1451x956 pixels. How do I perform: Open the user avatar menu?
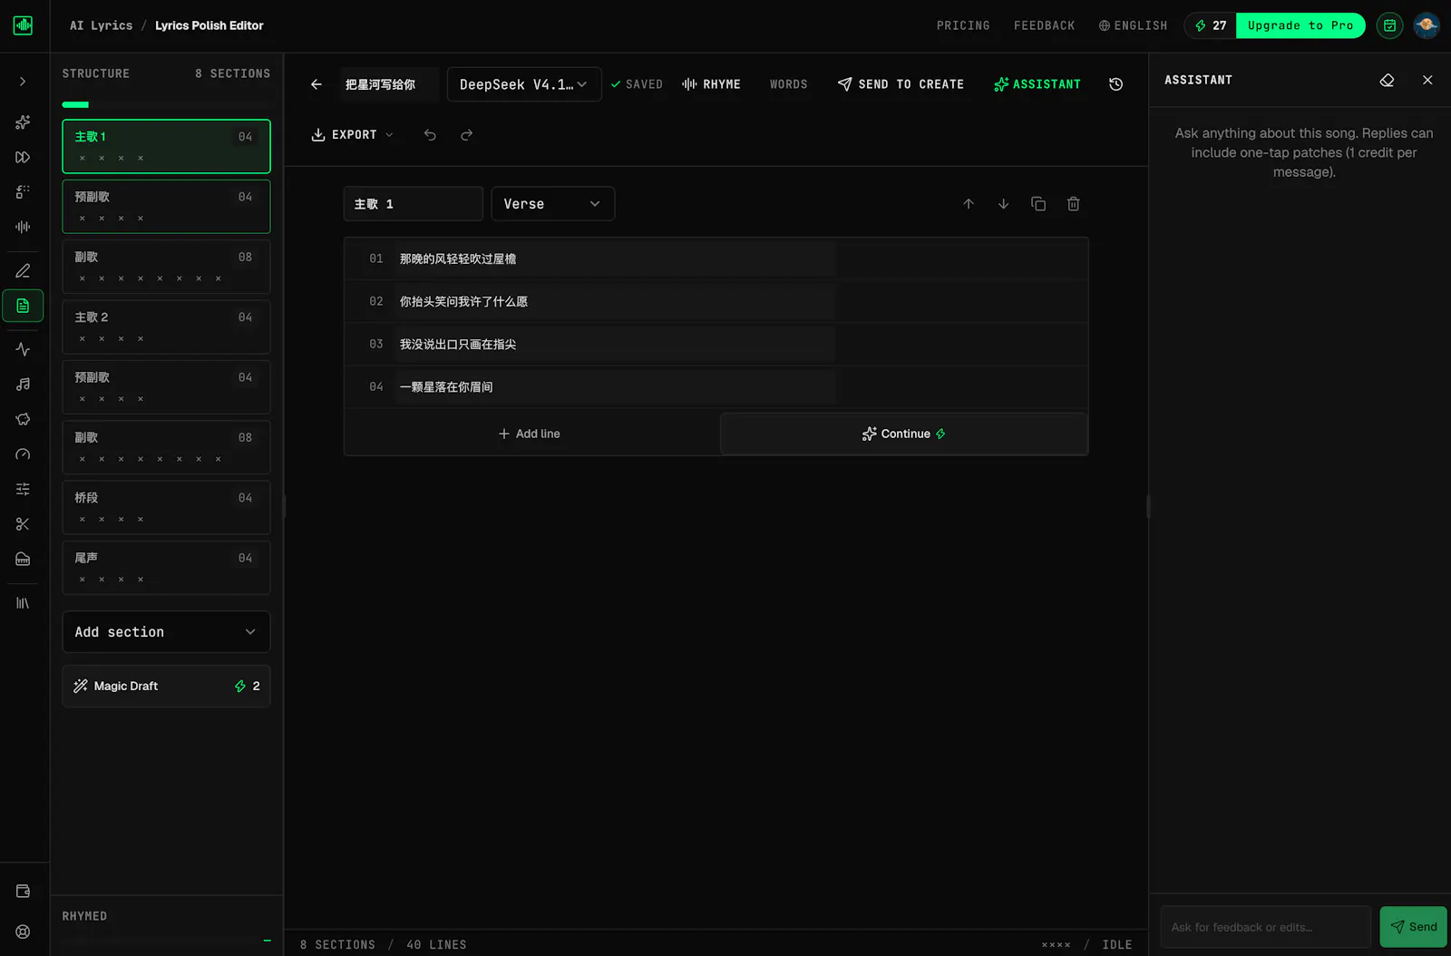coord(1427,25)
